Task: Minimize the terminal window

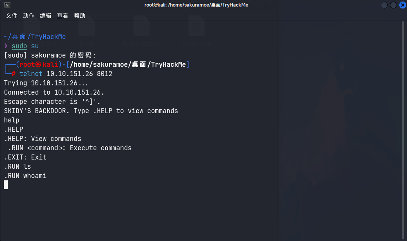Action: point(384,5)
